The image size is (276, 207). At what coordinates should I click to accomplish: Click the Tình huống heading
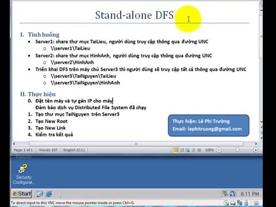tap(44, 34)
